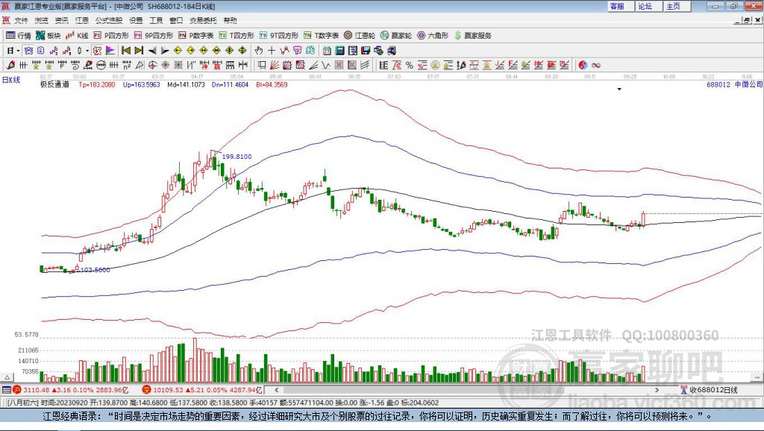Click the infinity symbol icon

click(596, 66)
